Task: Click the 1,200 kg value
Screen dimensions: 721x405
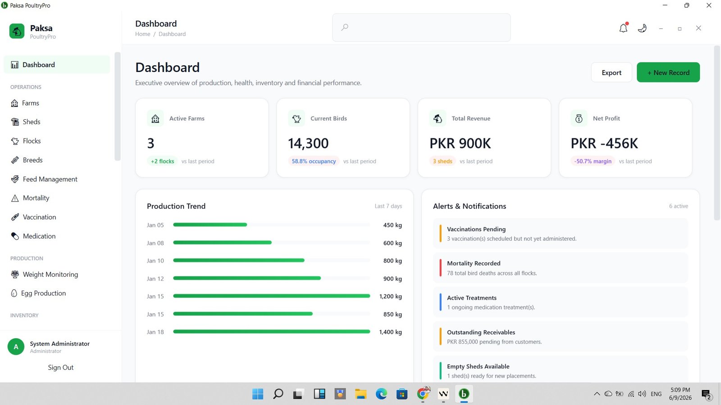Action: [391, 297]
